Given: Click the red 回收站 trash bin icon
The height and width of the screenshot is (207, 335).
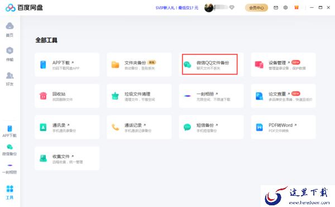Looking at the screenshot, I should coord(43,96).
